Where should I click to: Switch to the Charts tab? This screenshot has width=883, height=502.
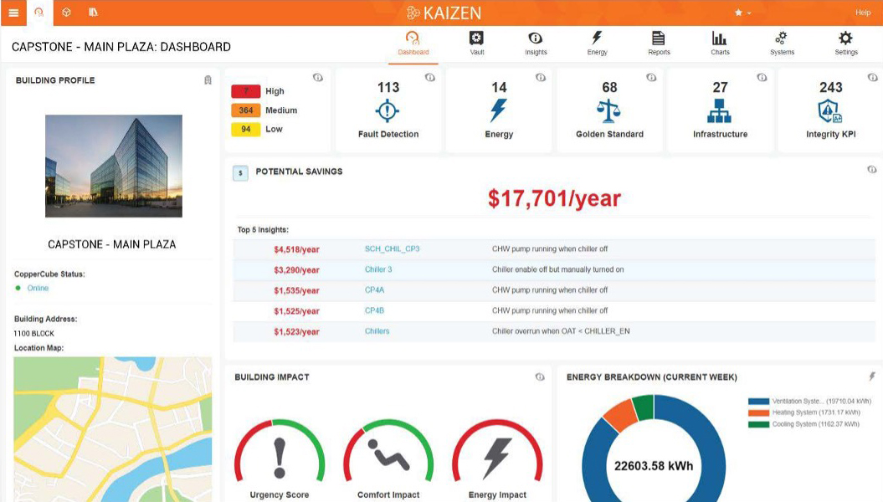(x=720, y=44)
